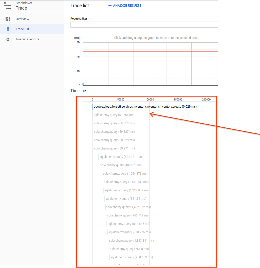Click the Stackdriver Trace logo icon
Screen dimensions: 260x268
click(8, 6)
